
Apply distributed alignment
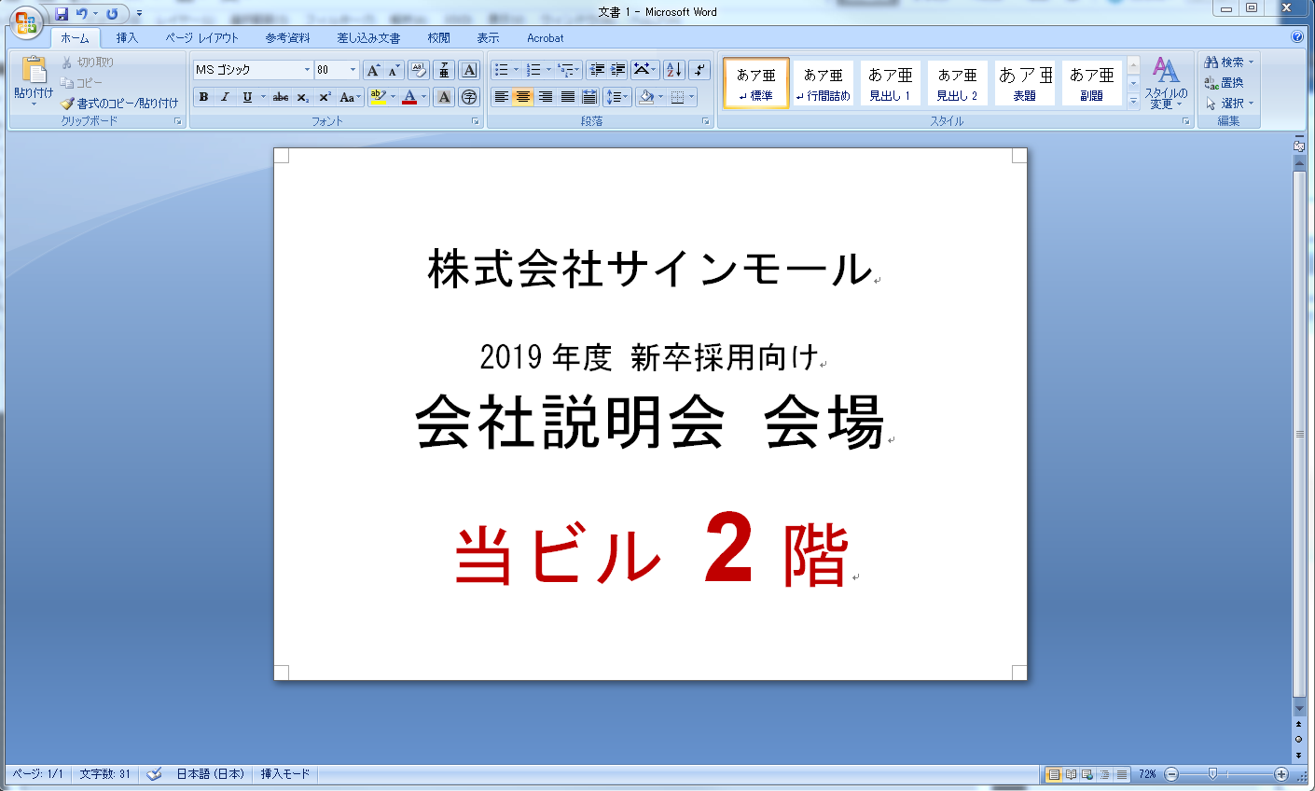click(x=589, y=97)
